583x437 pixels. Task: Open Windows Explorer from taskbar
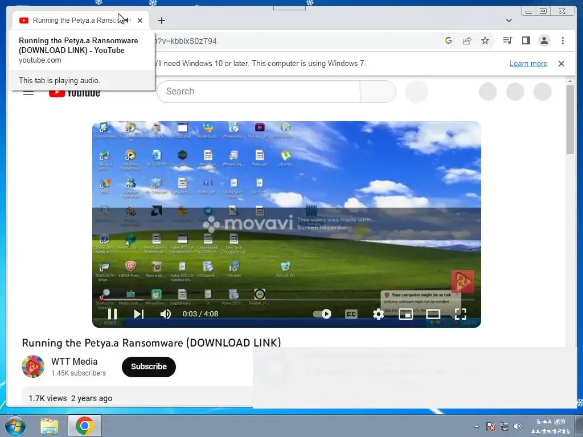click(50, 426)
